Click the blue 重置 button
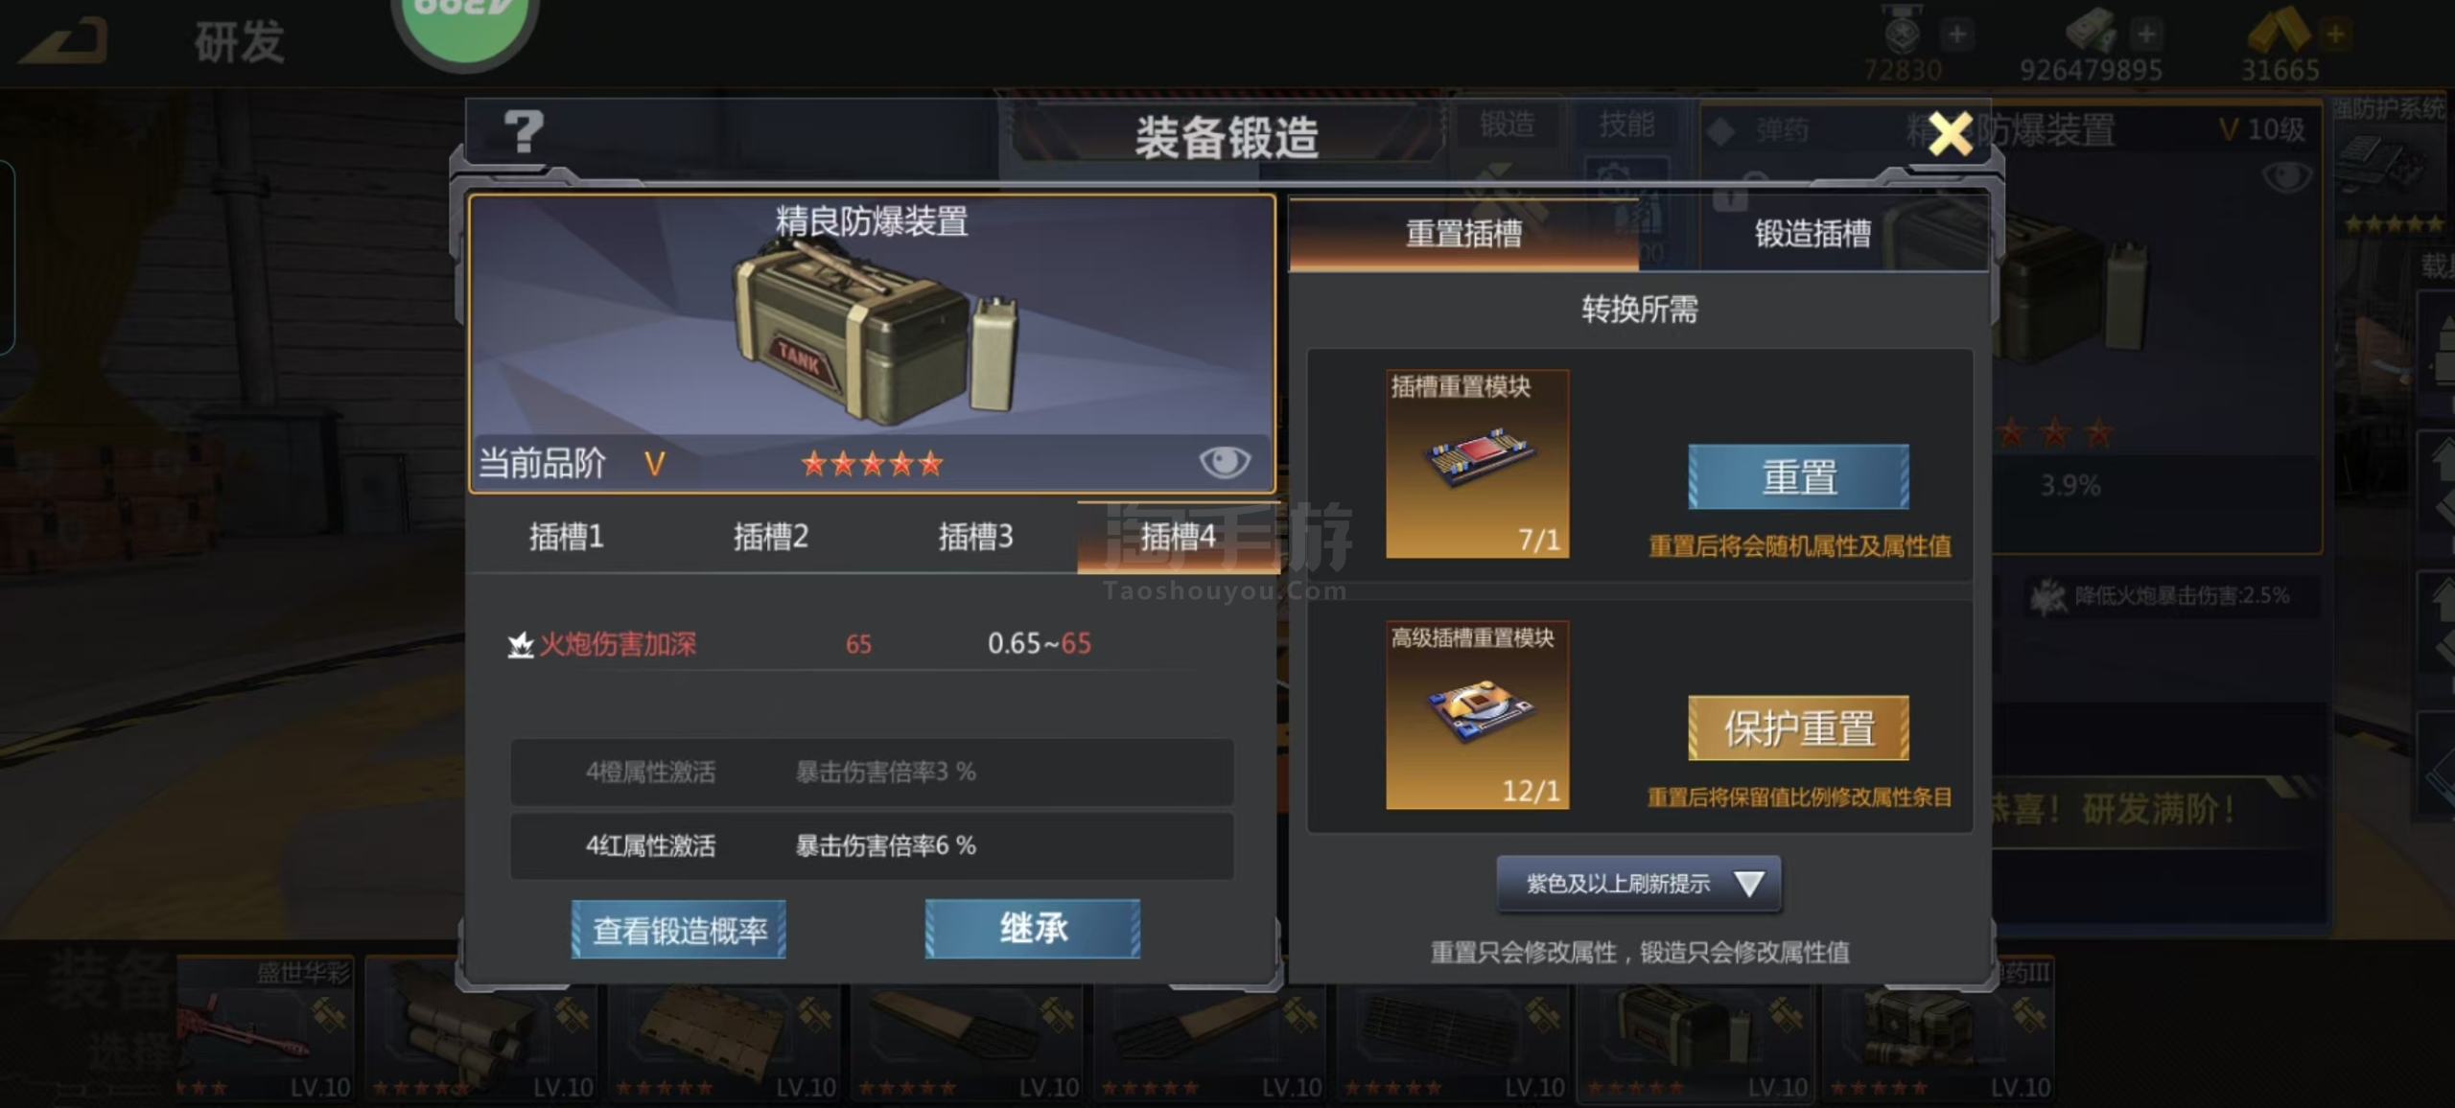The width and height of the screenshot is (2455, 1108). click(1798, 476)
